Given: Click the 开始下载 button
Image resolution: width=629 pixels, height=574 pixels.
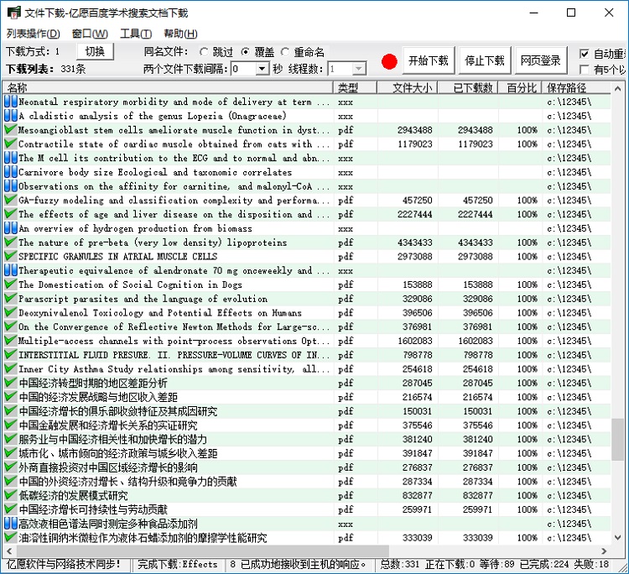Looking at the screenshot, I should (x=429, y=60).
